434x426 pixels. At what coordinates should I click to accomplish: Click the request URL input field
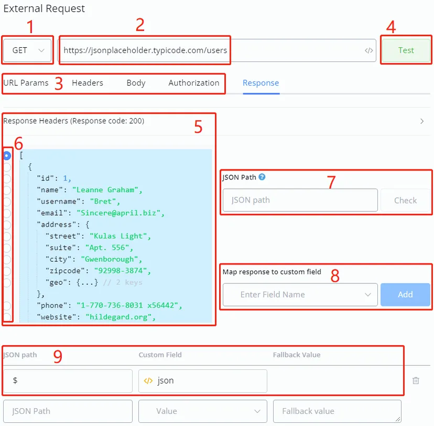point(216,50)
